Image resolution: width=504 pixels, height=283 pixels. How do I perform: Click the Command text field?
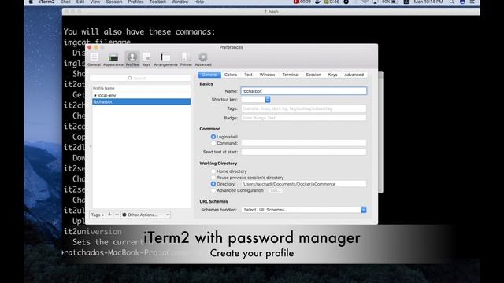304,143
